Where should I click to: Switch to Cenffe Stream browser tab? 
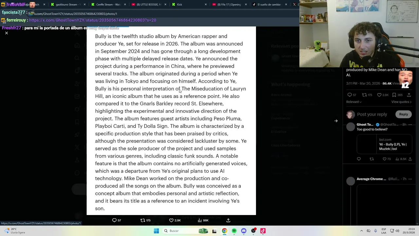(107, 5)
